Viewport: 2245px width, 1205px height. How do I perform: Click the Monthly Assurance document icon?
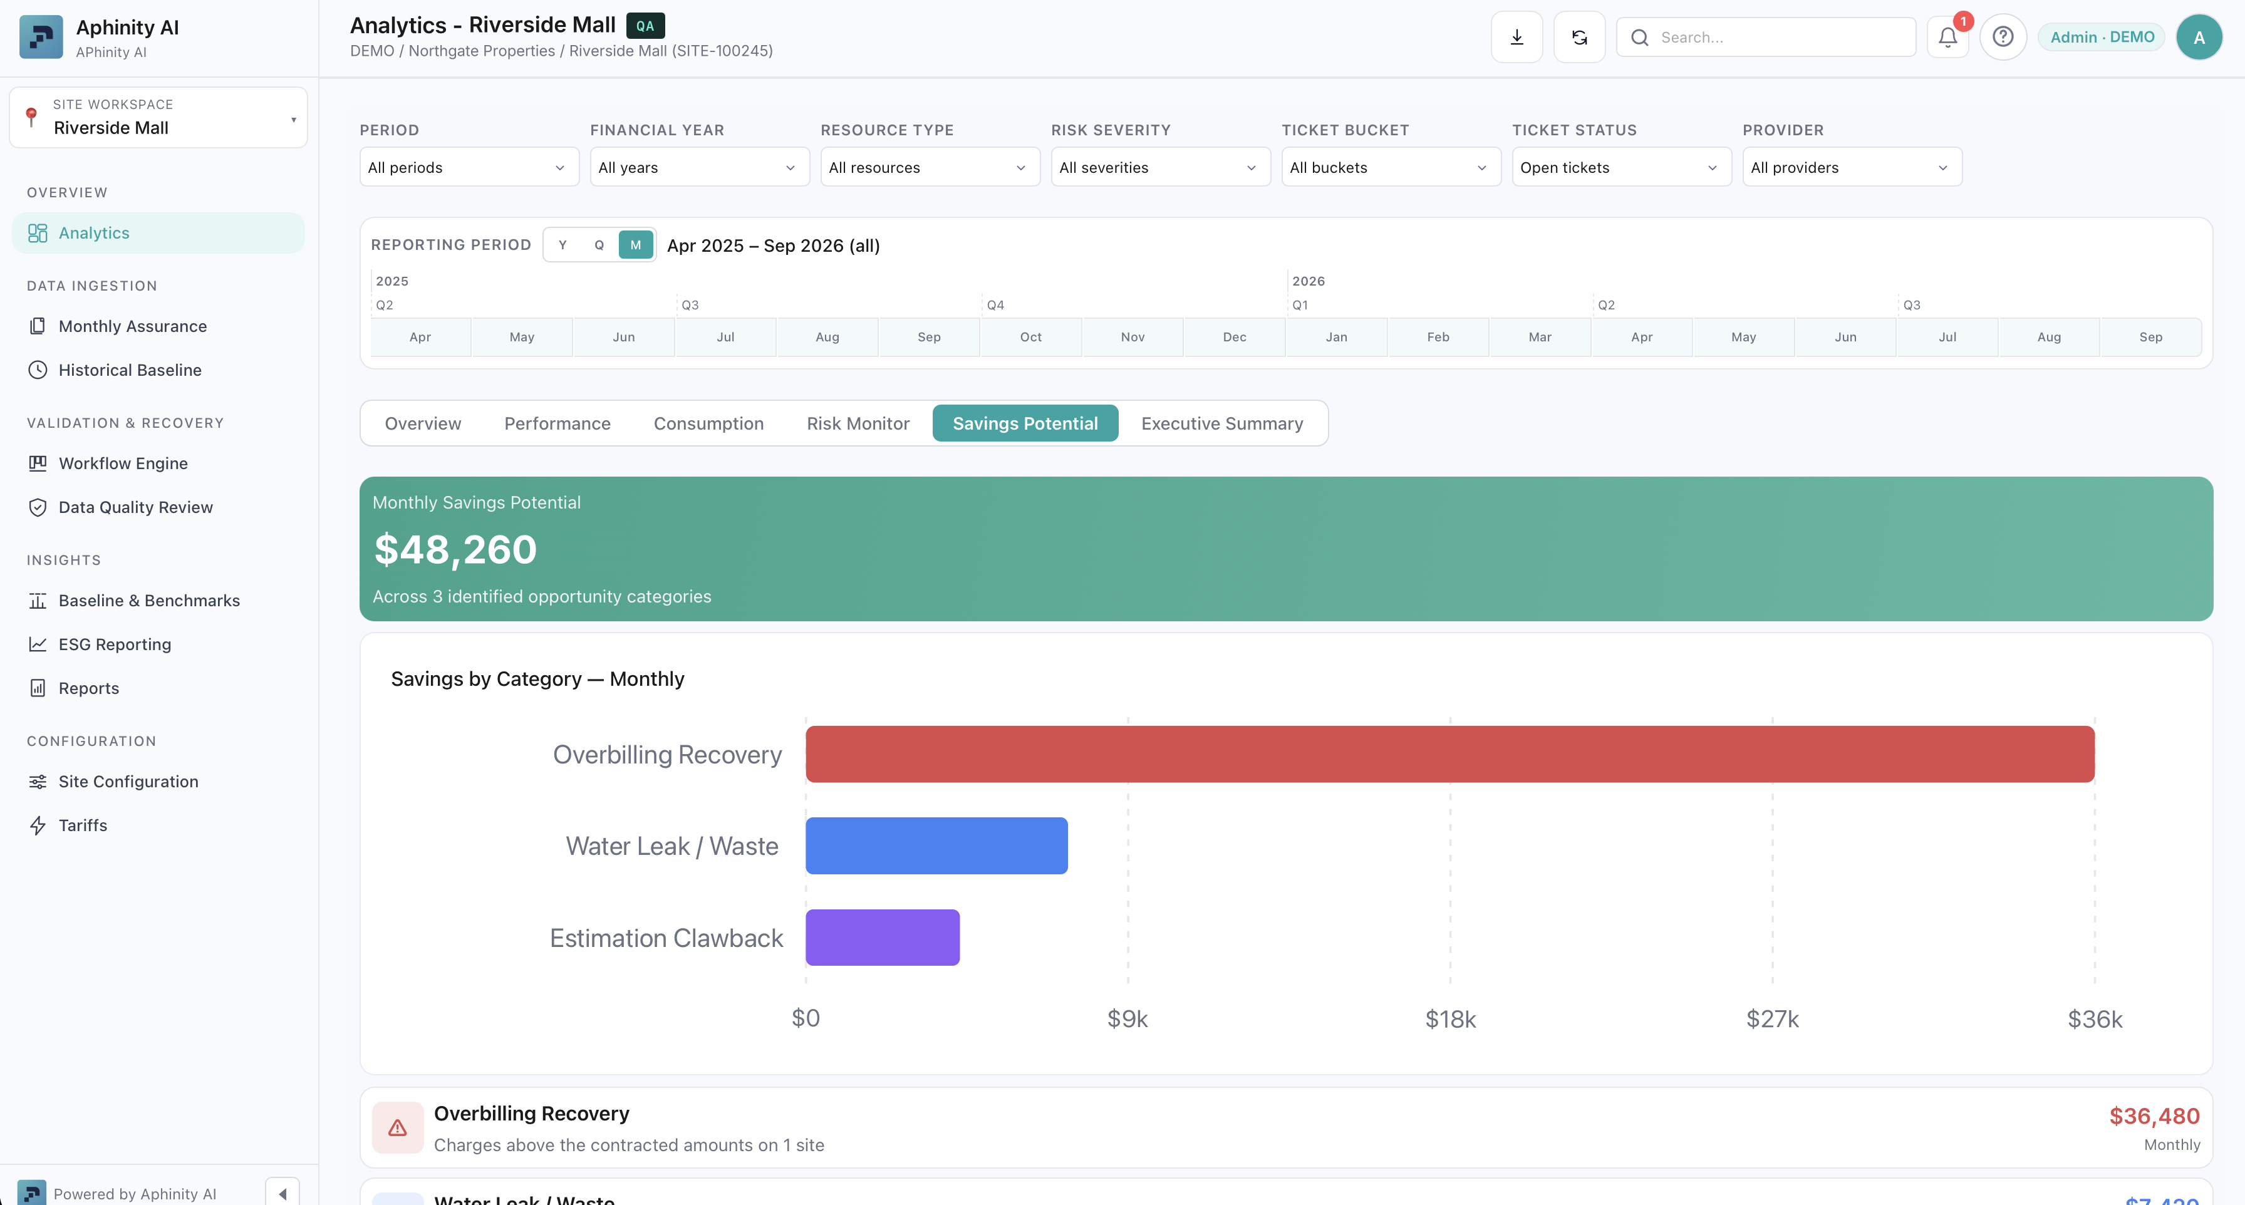tap(38, 326)
